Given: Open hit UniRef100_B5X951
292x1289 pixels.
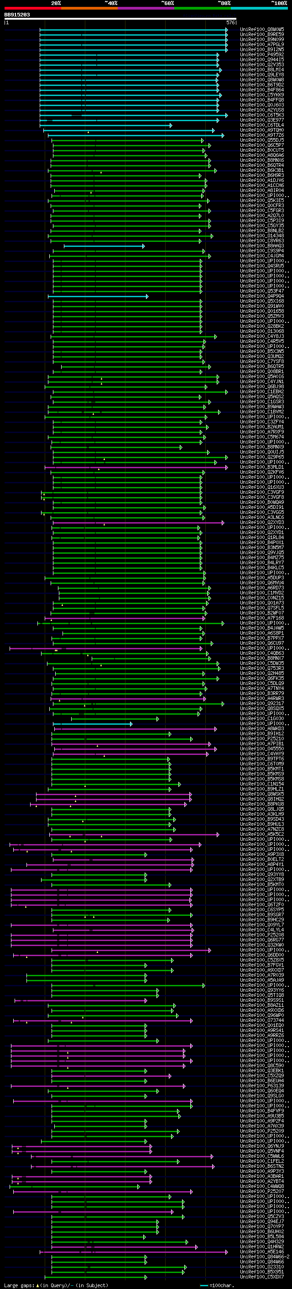Looking at the screenshot, I should [x=262, y=1272].
